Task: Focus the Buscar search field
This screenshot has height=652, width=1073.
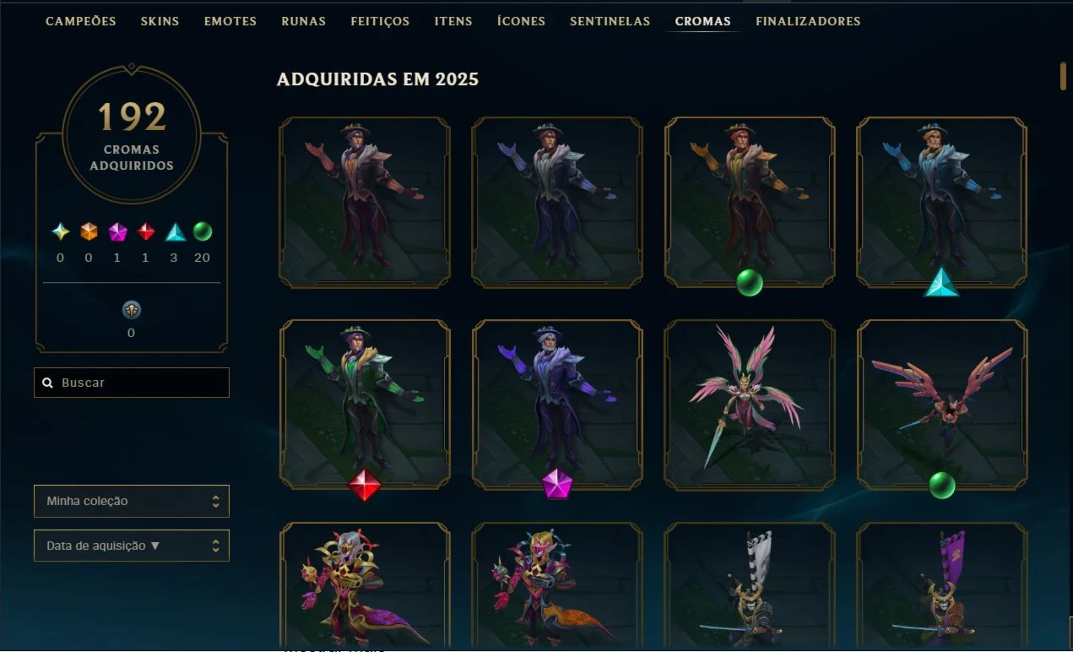Action: [x=132, y=383]
